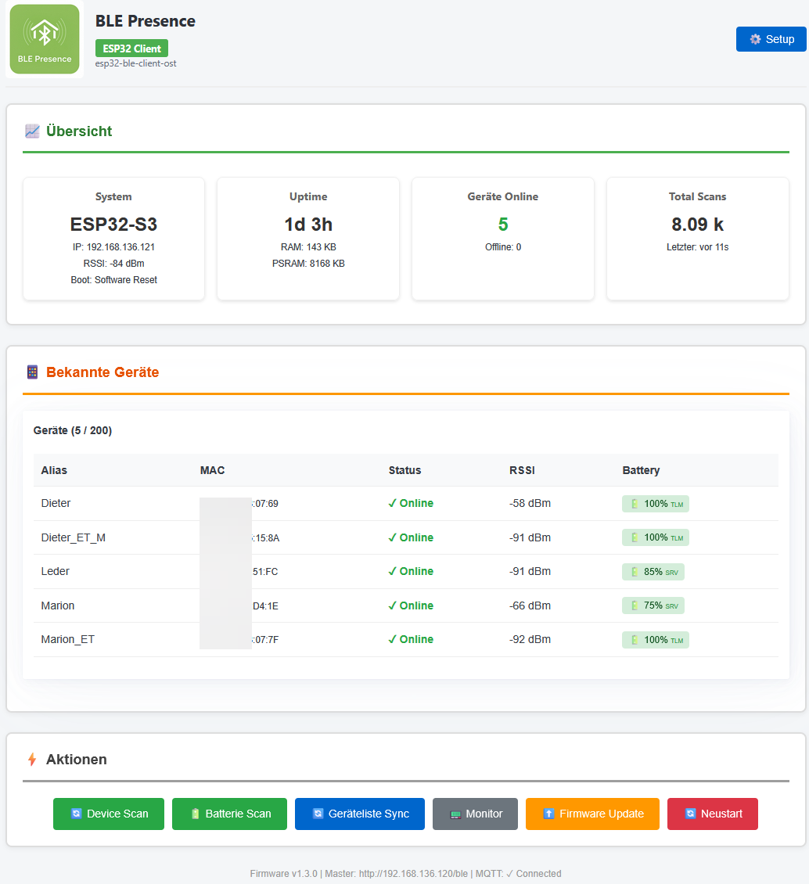Click the RSSI column header

coord(522,470)
